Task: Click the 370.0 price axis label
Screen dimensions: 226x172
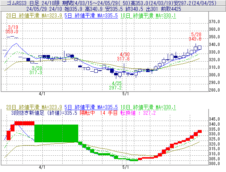Action: [x=214, y=22]
